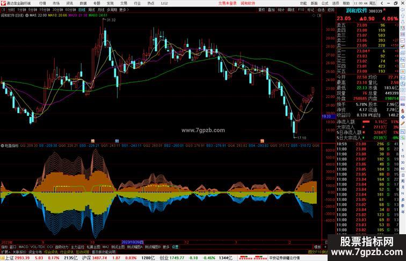Click the 返回 back button
The width and height of the screenshot is (406, 261).
(x=331, y=10)
